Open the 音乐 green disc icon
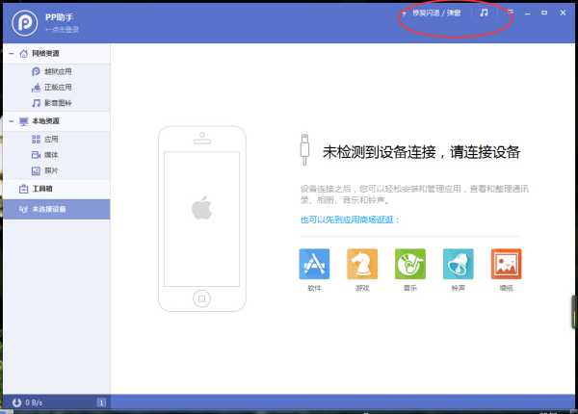The width and height of the screenshot is (578, 414). pos(410,264)
